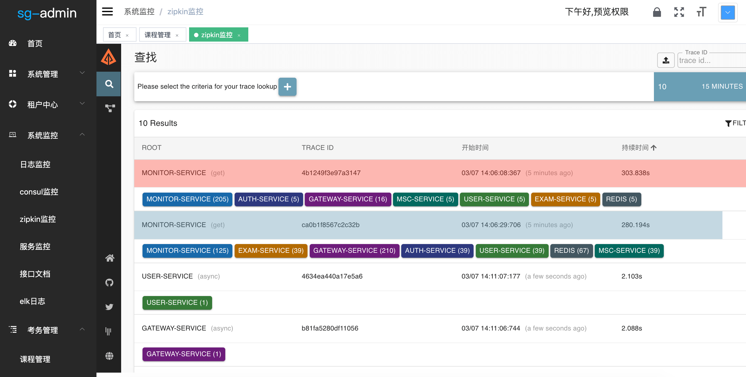Toggle fullscreen with the expand icon

[x=679, y=12]
